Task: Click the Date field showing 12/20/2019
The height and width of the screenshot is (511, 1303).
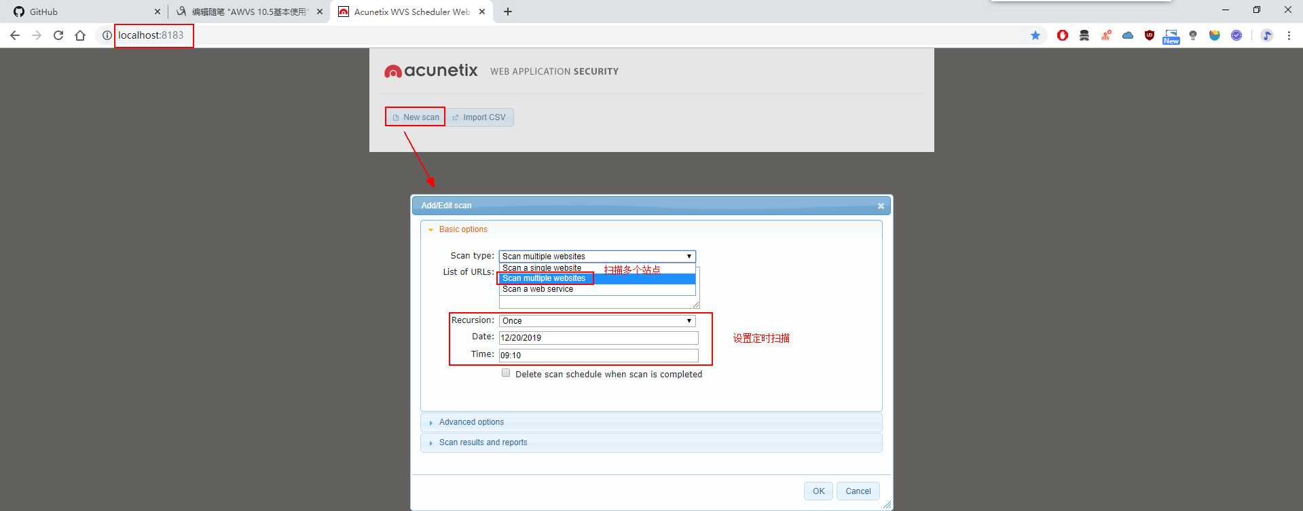Action: click(599, 337)
